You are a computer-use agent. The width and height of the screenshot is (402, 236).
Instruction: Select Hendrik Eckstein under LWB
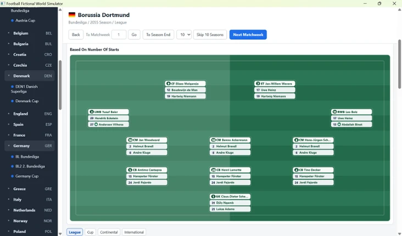click(x=108, y=118)
